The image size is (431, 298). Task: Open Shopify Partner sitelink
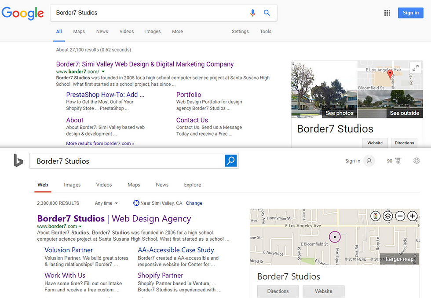coord(160,276)
